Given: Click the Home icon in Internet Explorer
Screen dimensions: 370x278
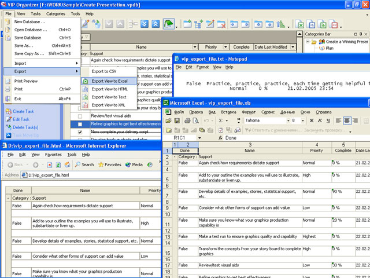Looking at the screenshot, I should (x=68, y=164).
